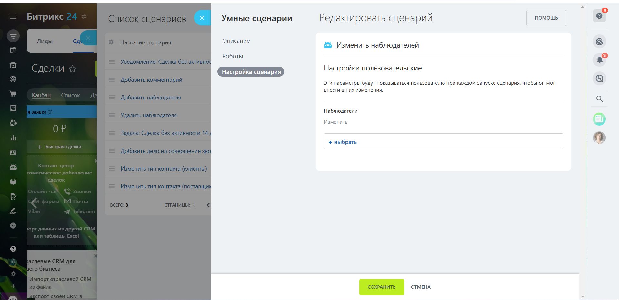The width and height of the screenshot is (619, 300).
Task: Open the box icon in left sidebar
Action: click(x=13, y=182)
